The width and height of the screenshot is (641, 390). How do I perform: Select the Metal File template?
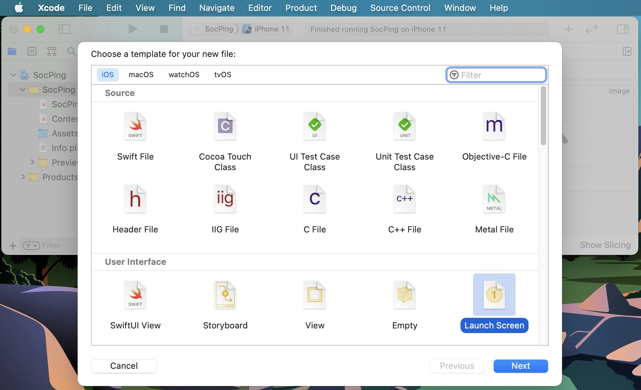[494, 209]
